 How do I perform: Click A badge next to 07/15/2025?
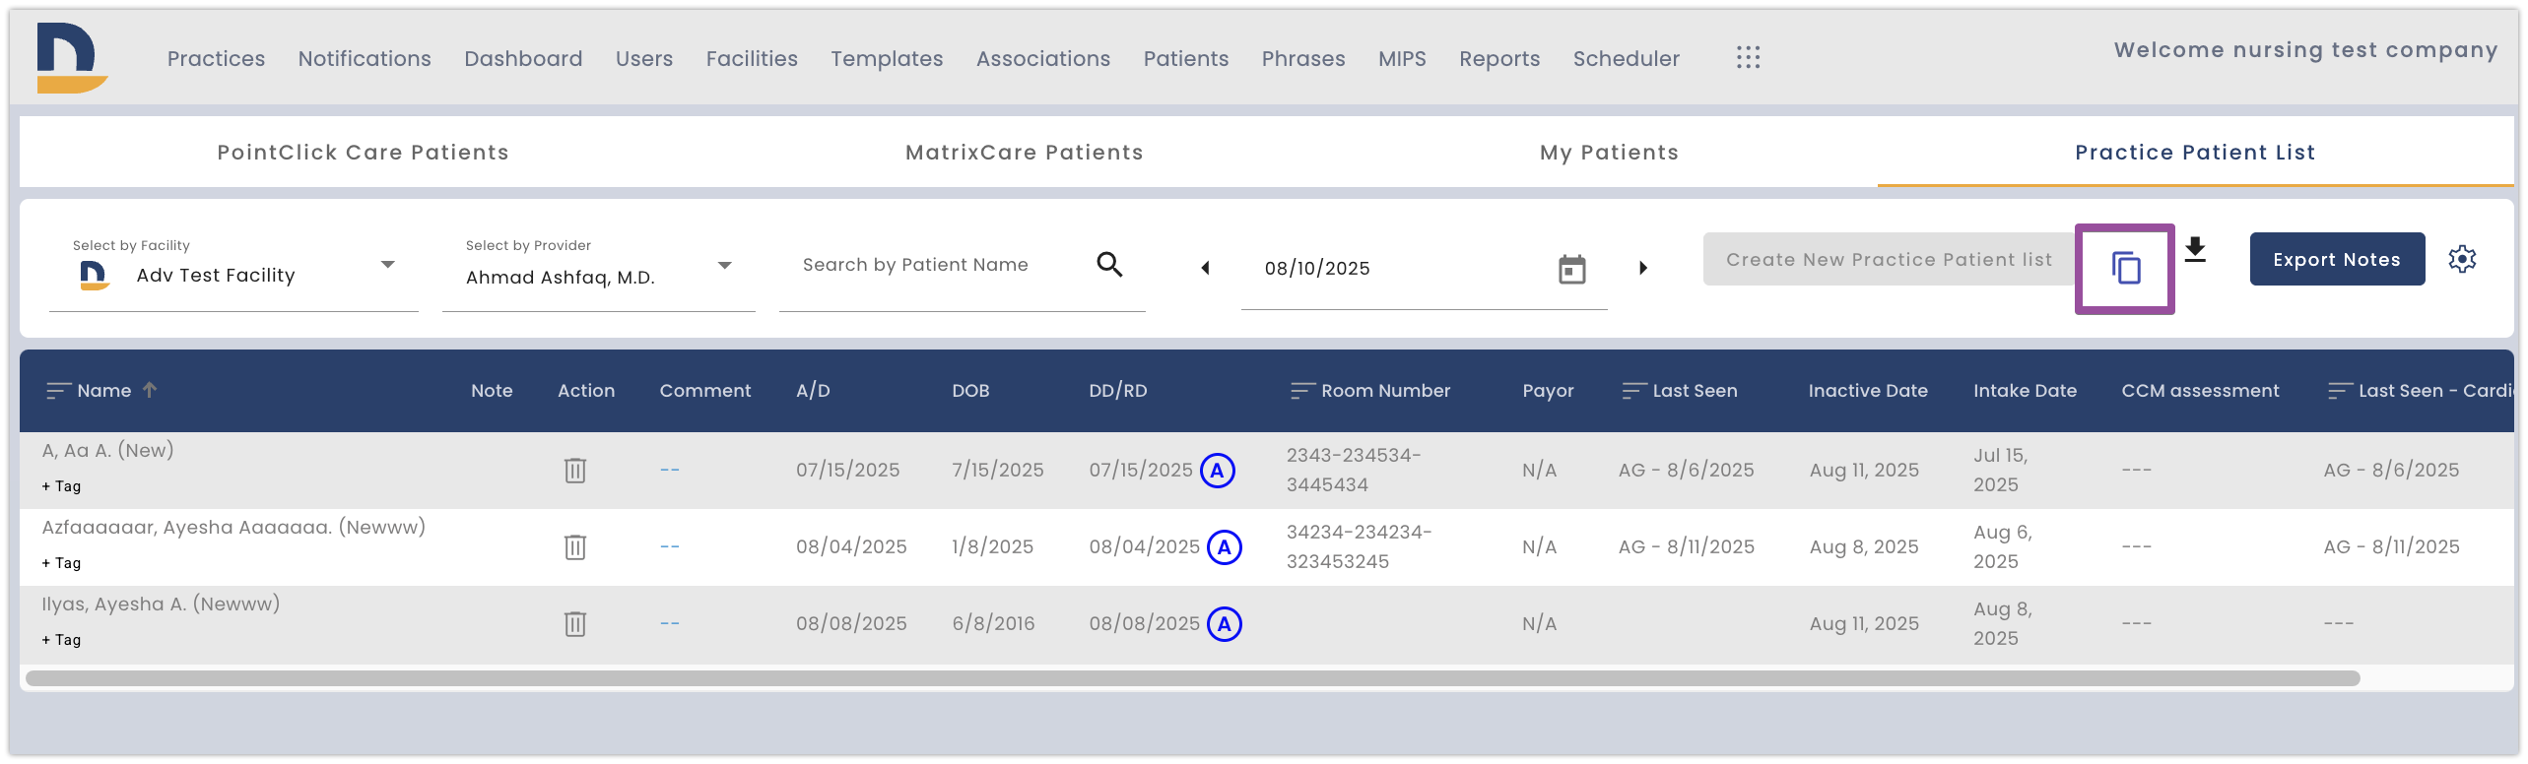pyautogui.click(x=1217, y=471)
